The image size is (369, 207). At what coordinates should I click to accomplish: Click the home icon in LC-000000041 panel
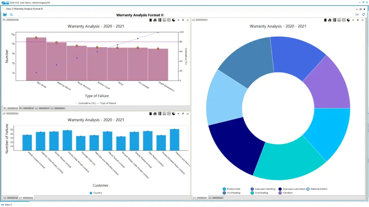330,20
